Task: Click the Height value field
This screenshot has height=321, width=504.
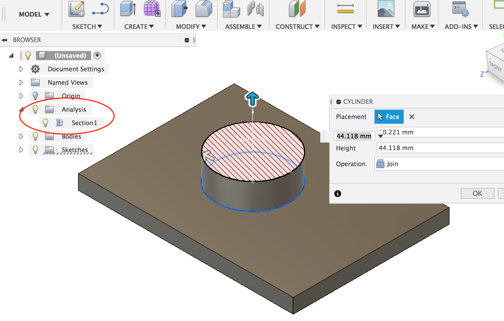Action: pos(440,148)
